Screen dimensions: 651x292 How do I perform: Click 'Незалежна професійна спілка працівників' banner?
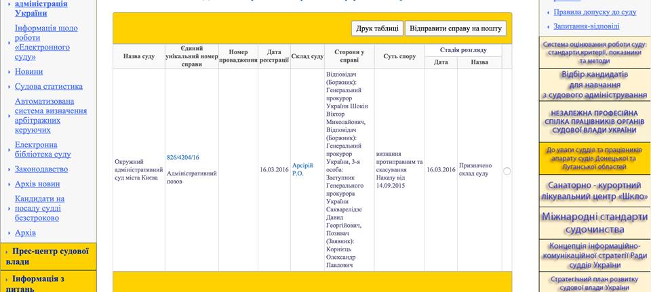[594, 121]
